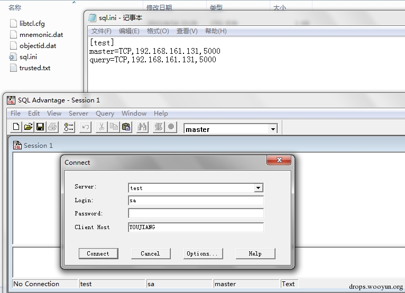Viewport: 405px width, 293px height.
Task: Click the Login input field
Action: (196, 201)
